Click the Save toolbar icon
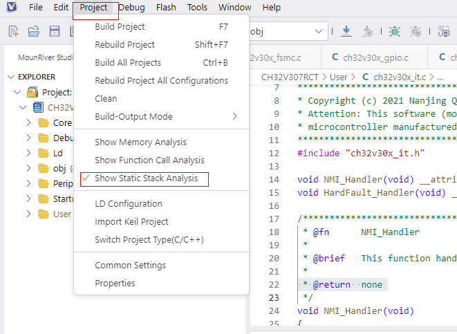Viewport: 457px width, 334px height. coord(55,31)
